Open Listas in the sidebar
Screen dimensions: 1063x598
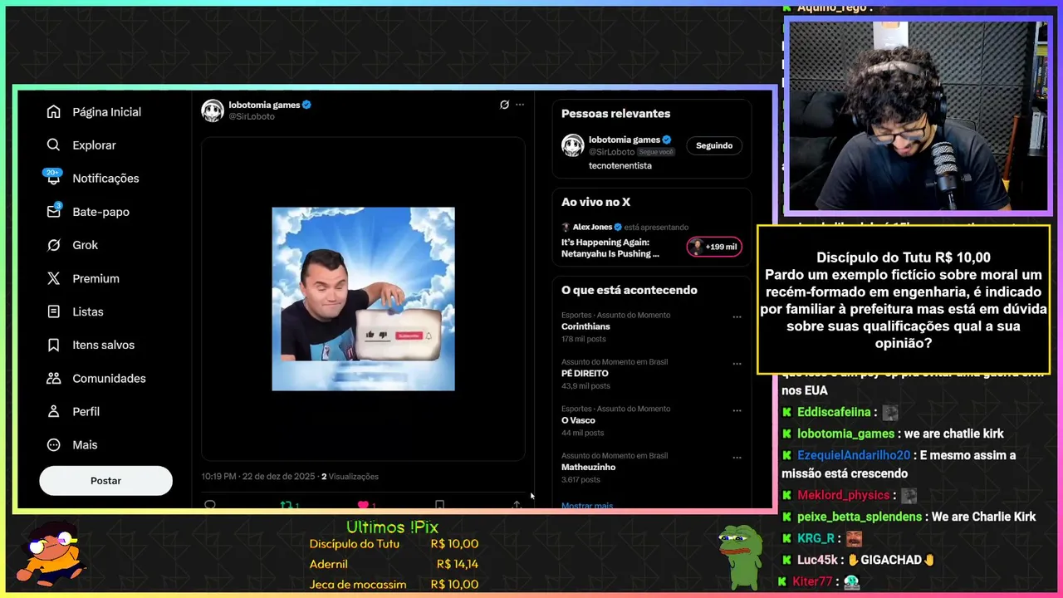[x=75, y=311]
